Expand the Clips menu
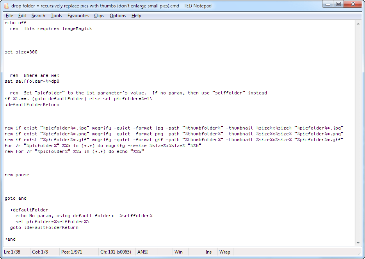The height and width of the screenshot is (259, 365). click(99, 16)
